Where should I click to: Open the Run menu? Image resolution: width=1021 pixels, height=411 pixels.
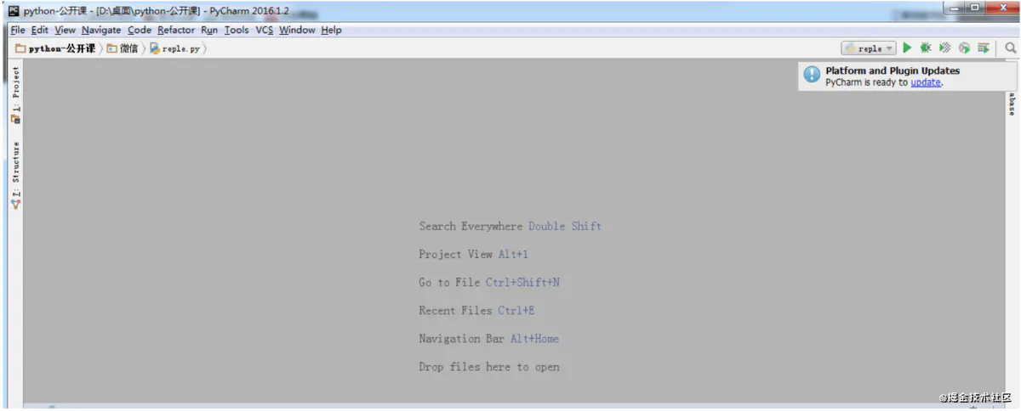(209, 30)
